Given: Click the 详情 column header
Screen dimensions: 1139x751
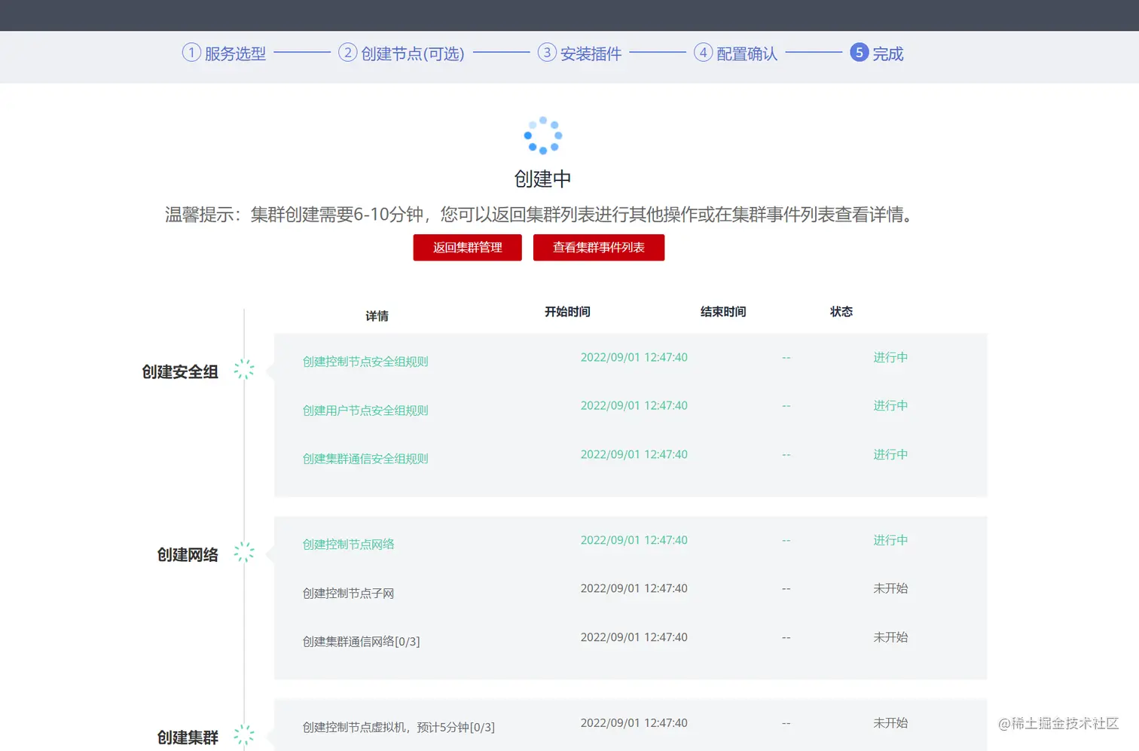Looking at the screenshot, I should point(377,316).
